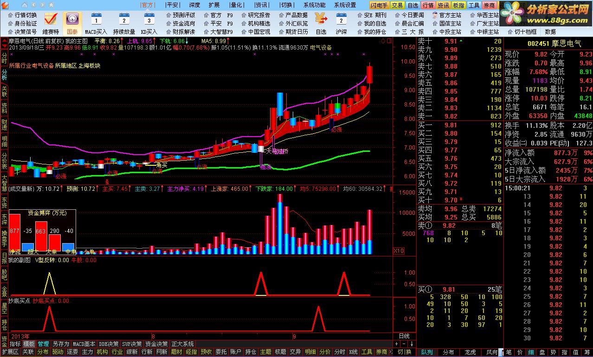Click the X10 volume scale toggle
Viewport: 593px width, 357px height.
[x=399, y=251]
